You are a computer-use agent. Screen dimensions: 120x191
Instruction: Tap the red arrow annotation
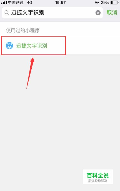point(31,73)
